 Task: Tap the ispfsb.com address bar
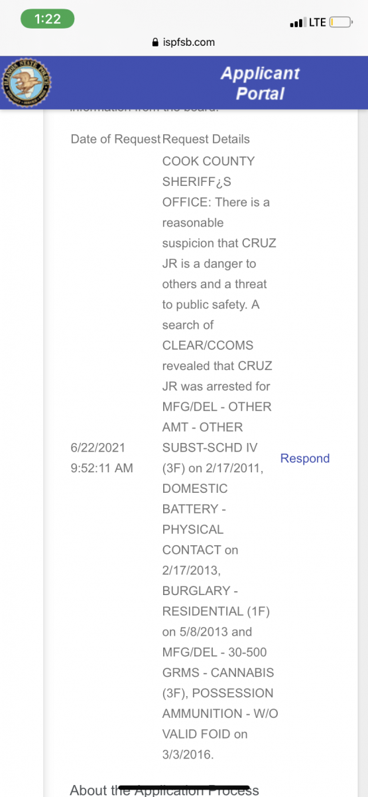click(184, 42)
